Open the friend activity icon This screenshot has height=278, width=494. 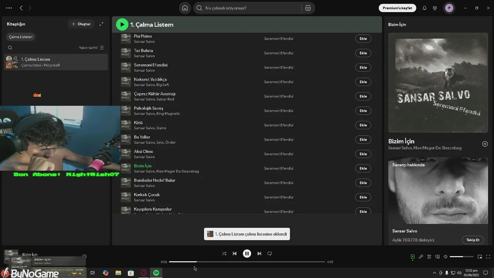tap(435, 8)
